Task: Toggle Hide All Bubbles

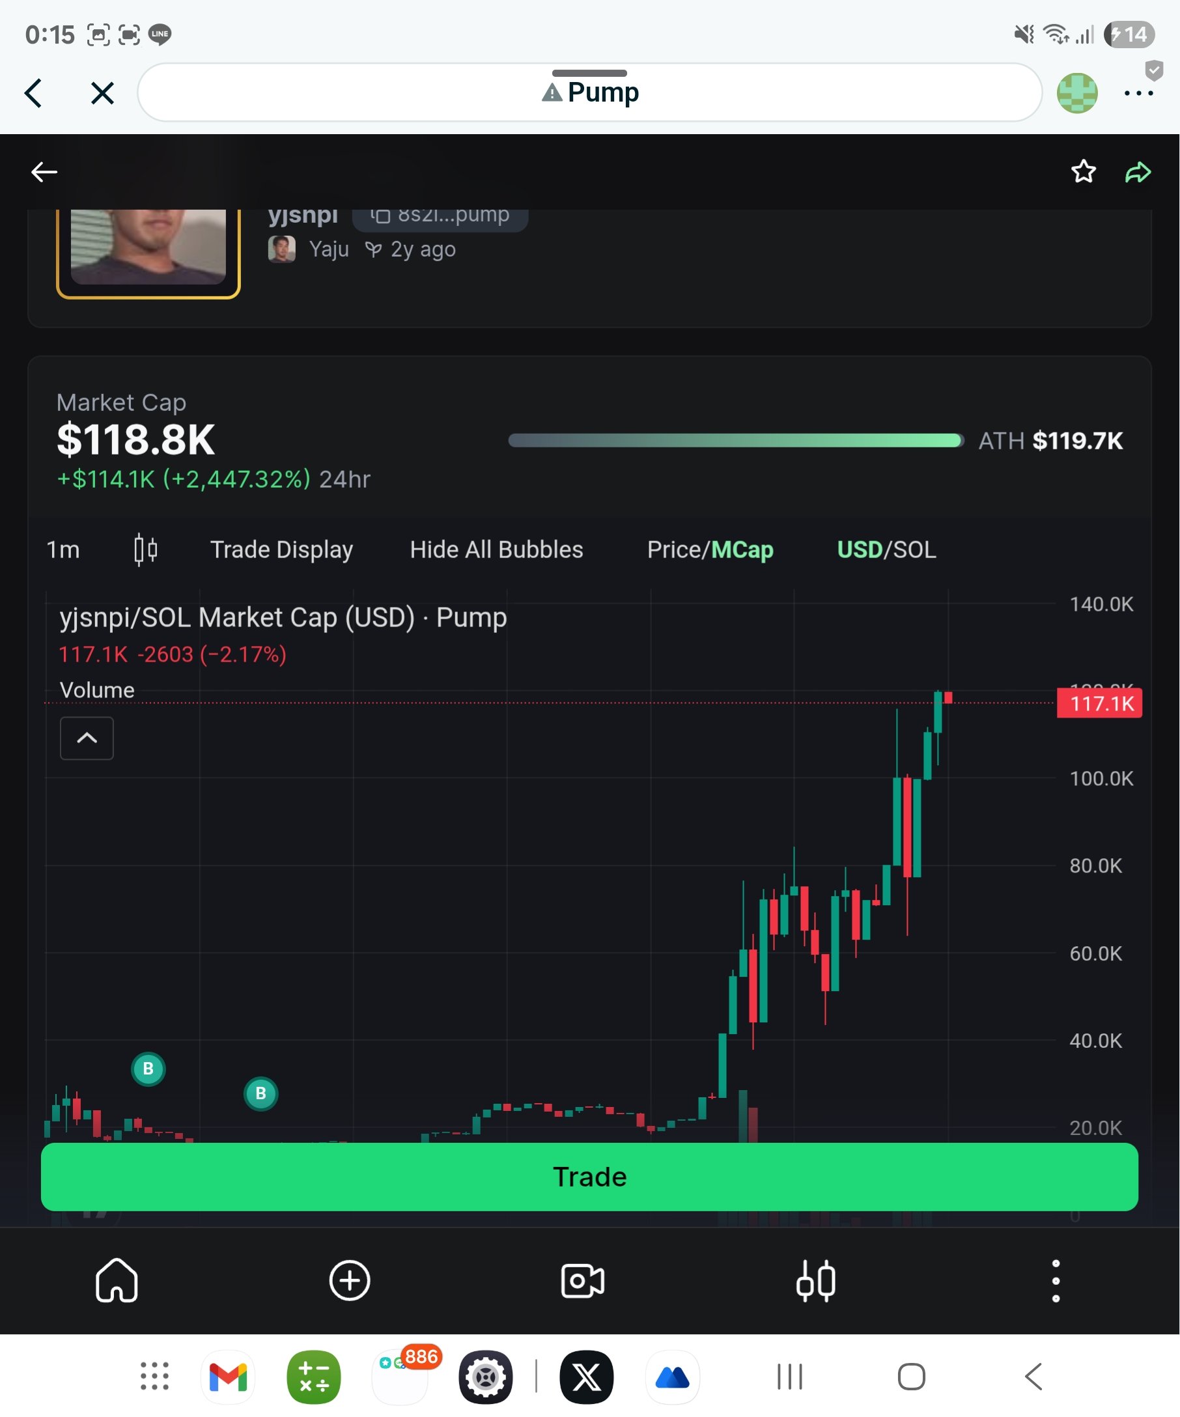Action: [x=496, y=549]
